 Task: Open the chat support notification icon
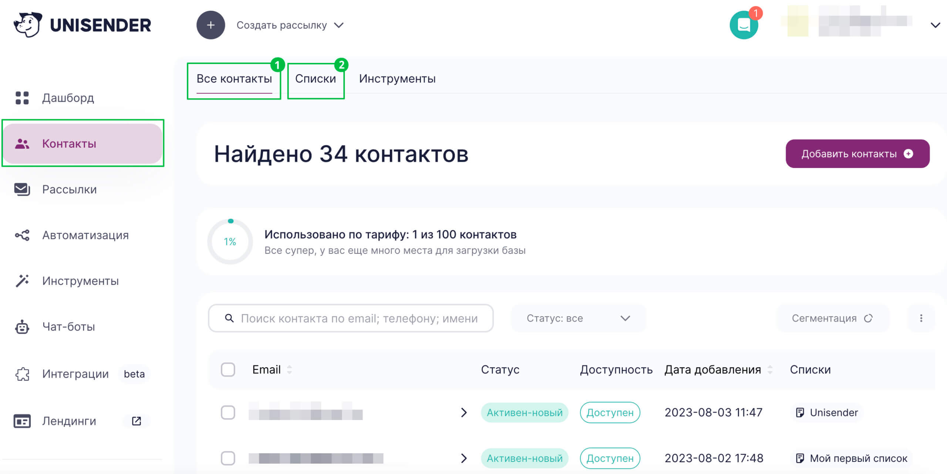click(x=744, y=25)
